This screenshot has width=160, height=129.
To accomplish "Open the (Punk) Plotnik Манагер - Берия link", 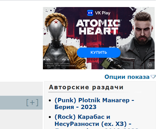I will click(94, 104).
